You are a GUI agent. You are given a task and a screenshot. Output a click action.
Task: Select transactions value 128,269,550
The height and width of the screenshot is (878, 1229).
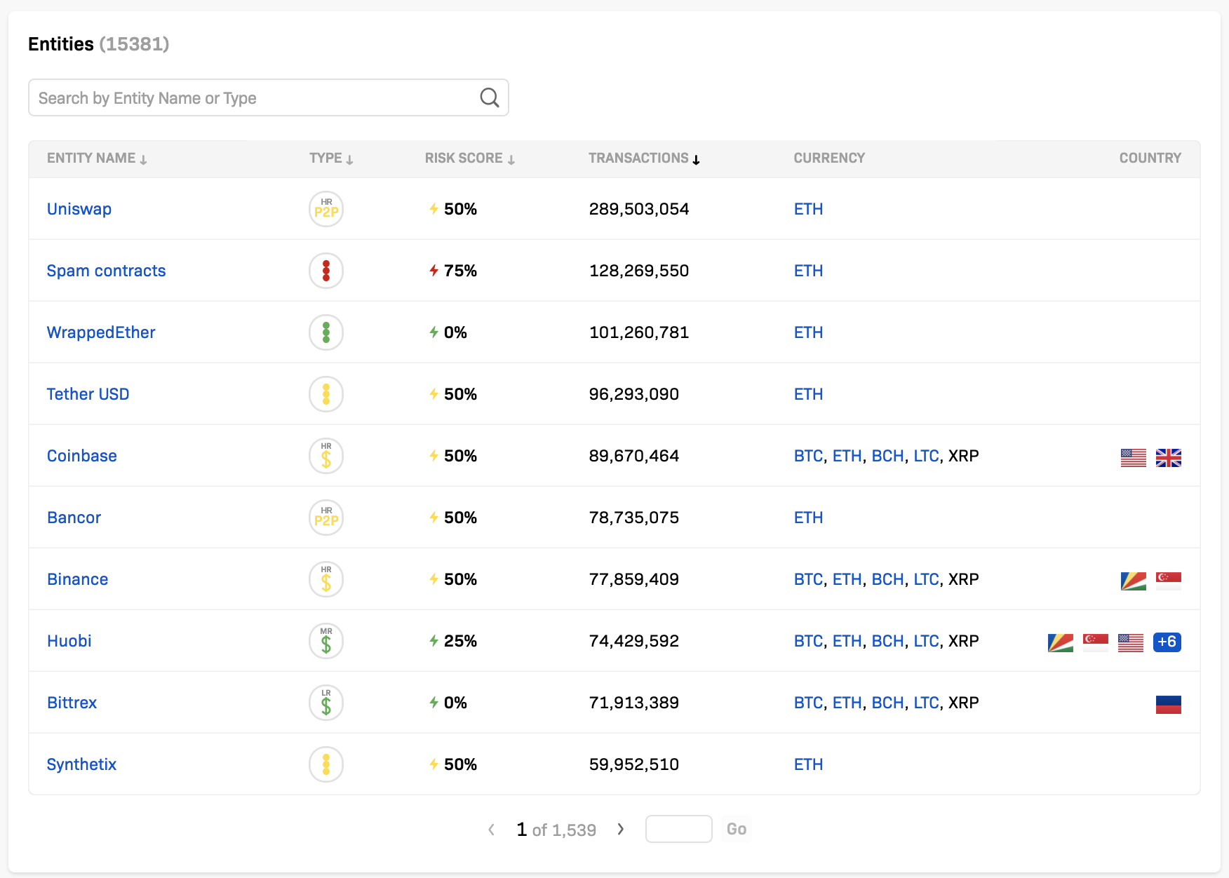coord(639,271)
